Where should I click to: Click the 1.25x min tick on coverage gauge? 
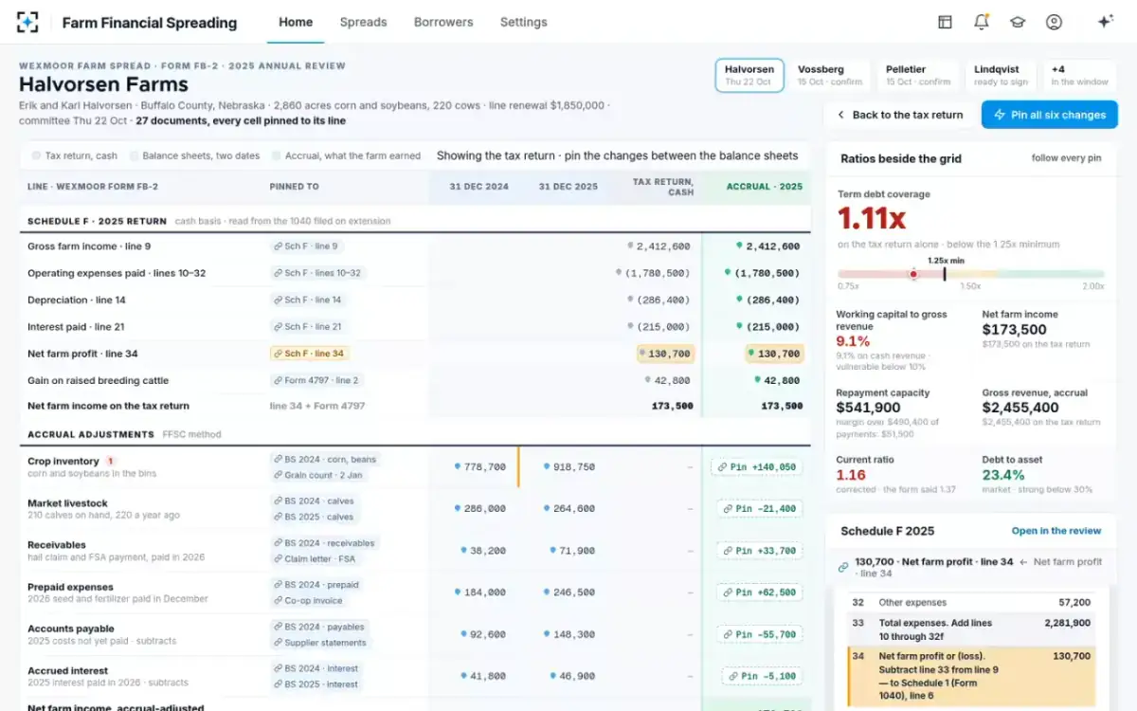pyautogui.click(x=945, y=273)
